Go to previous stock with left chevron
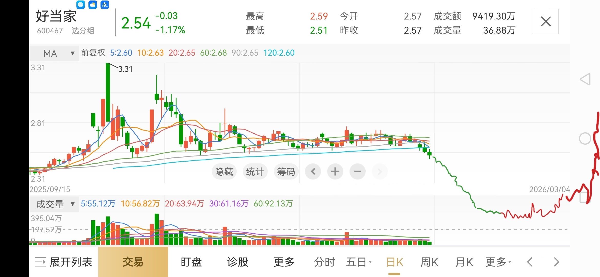 tap(530, 262)
